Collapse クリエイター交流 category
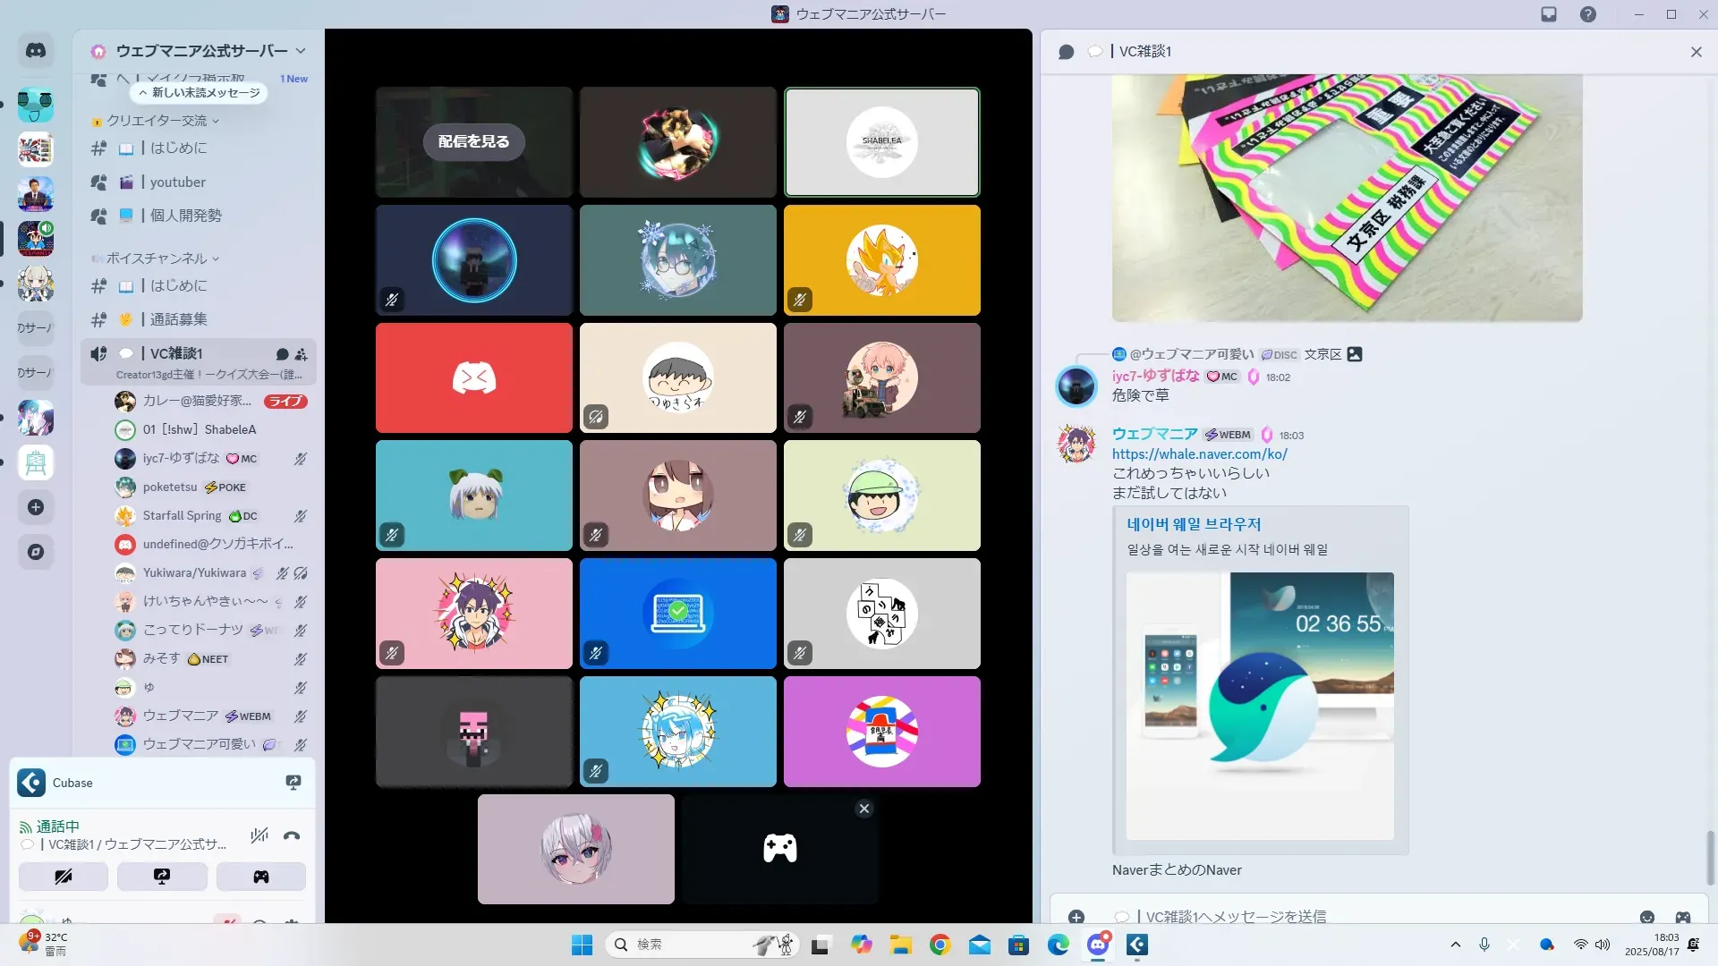The width and height of the screenshot is (1718, 966). [x=157, y=121]
